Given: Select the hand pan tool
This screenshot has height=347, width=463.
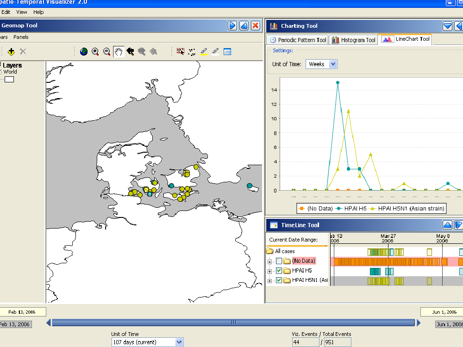Looking at the screenshot, I should click(119, 52).
